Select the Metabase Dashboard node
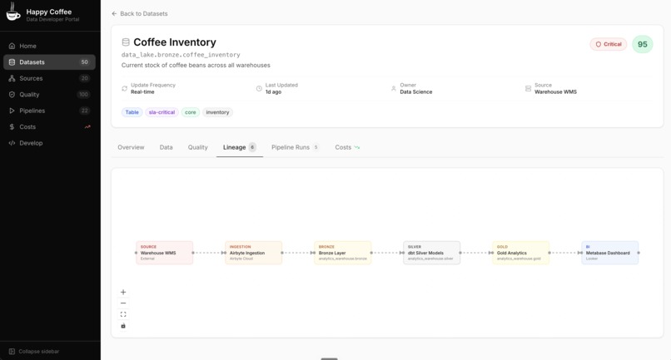Screen dimensions: 671x360 click(x=609, y=253)
